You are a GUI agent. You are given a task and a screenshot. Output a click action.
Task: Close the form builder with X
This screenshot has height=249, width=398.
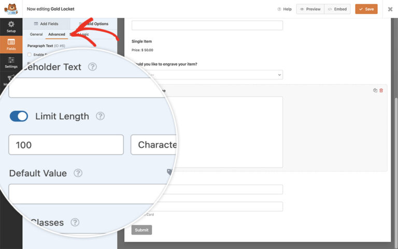coord(390,9)
